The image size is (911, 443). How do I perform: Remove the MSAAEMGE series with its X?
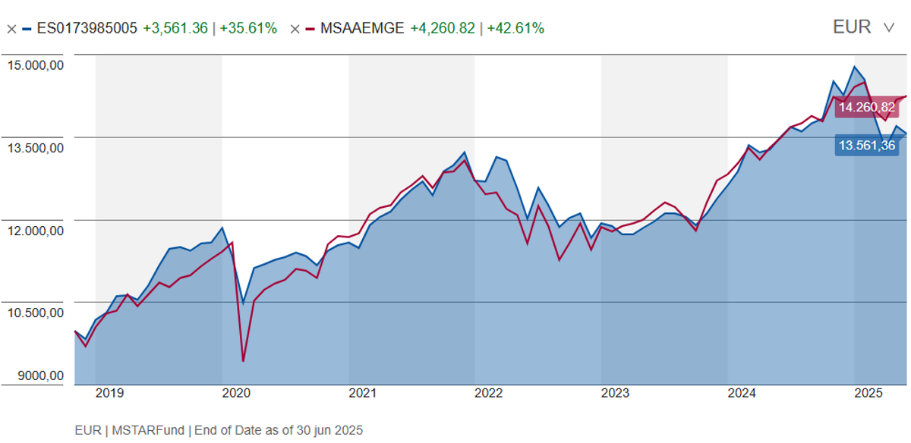295,29
